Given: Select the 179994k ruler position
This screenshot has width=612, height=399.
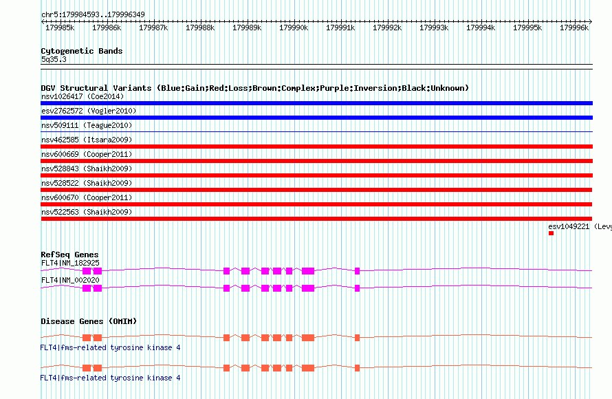Looking at the screenshot, I should (481, 28).
